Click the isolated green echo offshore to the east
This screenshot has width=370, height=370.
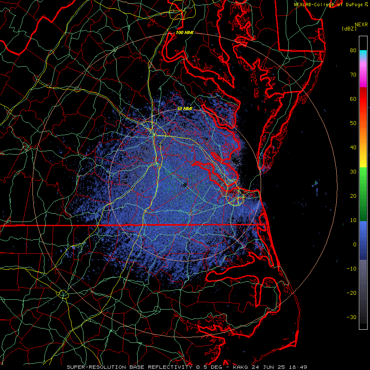click(316, 183)
